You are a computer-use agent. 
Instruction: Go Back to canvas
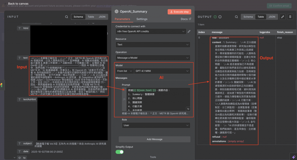(x=18, y=3)
